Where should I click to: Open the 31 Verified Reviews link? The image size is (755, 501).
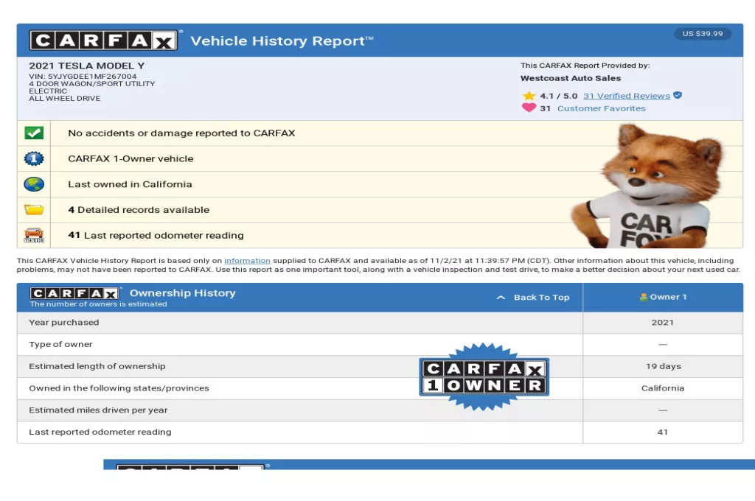tap(626, 96)
